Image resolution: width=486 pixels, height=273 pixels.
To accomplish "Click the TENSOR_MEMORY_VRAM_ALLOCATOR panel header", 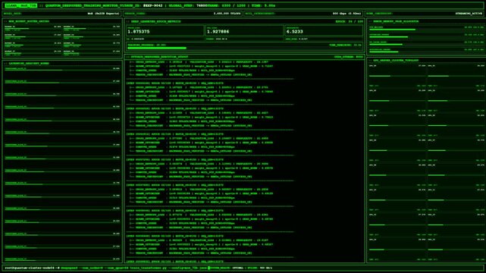I will 394,21.
